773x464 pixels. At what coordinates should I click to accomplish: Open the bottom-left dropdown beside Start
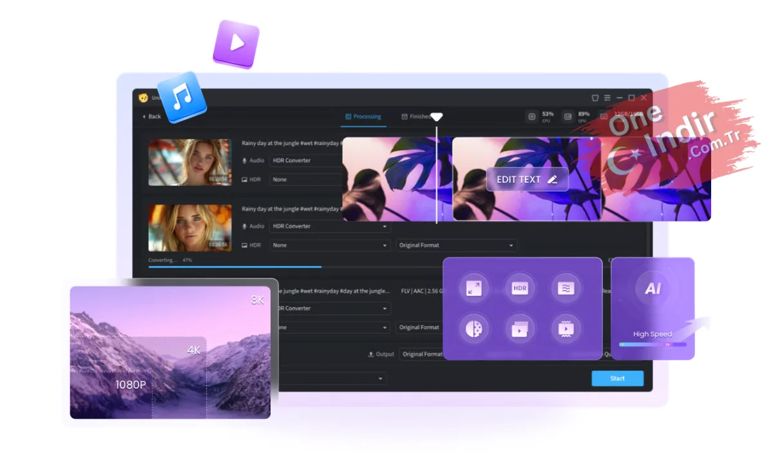332,379
